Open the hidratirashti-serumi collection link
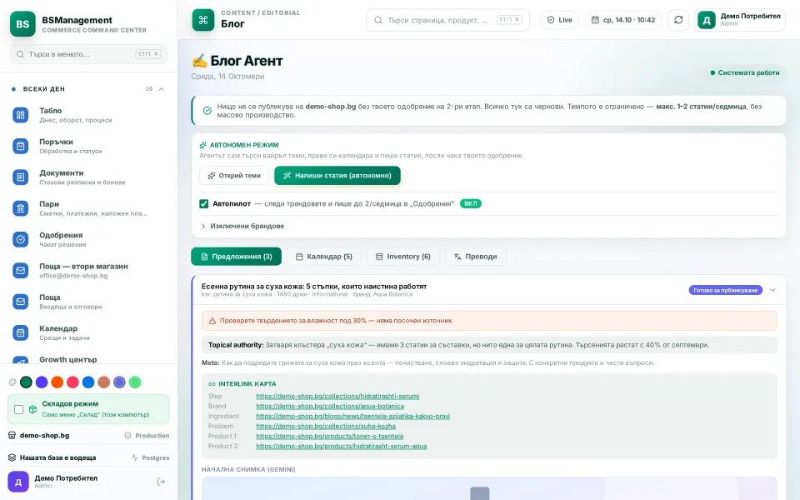This screenshot has height=500, width=800. point(337,396)
